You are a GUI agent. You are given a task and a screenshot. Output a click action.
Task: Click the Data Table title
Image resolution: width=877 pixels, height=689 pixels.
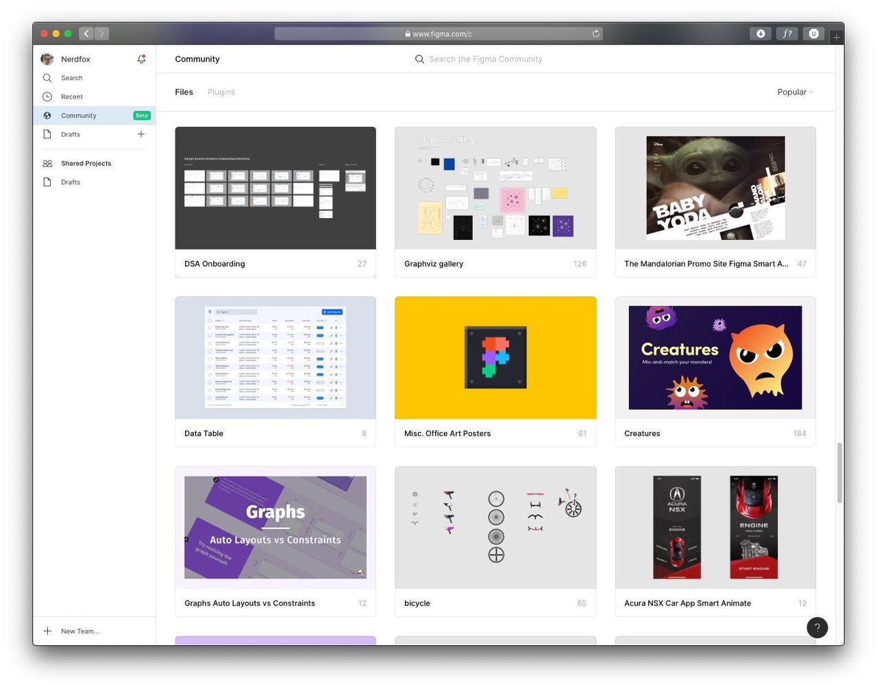pos(203,434)
